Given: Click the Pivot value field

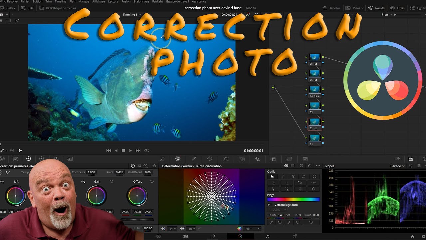Looking at the screenshot, I should click(x=119, y=172).
